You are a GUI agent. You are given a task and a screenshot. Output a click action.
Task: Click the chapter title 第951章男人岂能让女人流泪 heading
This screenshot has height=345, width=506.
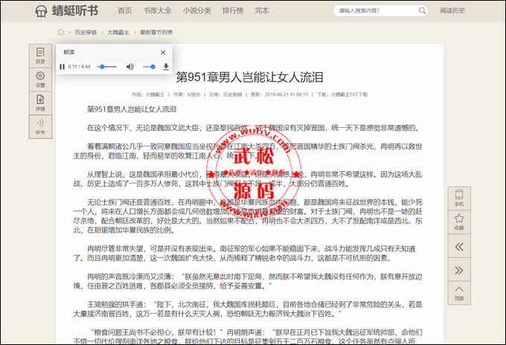tap(249, 77)
